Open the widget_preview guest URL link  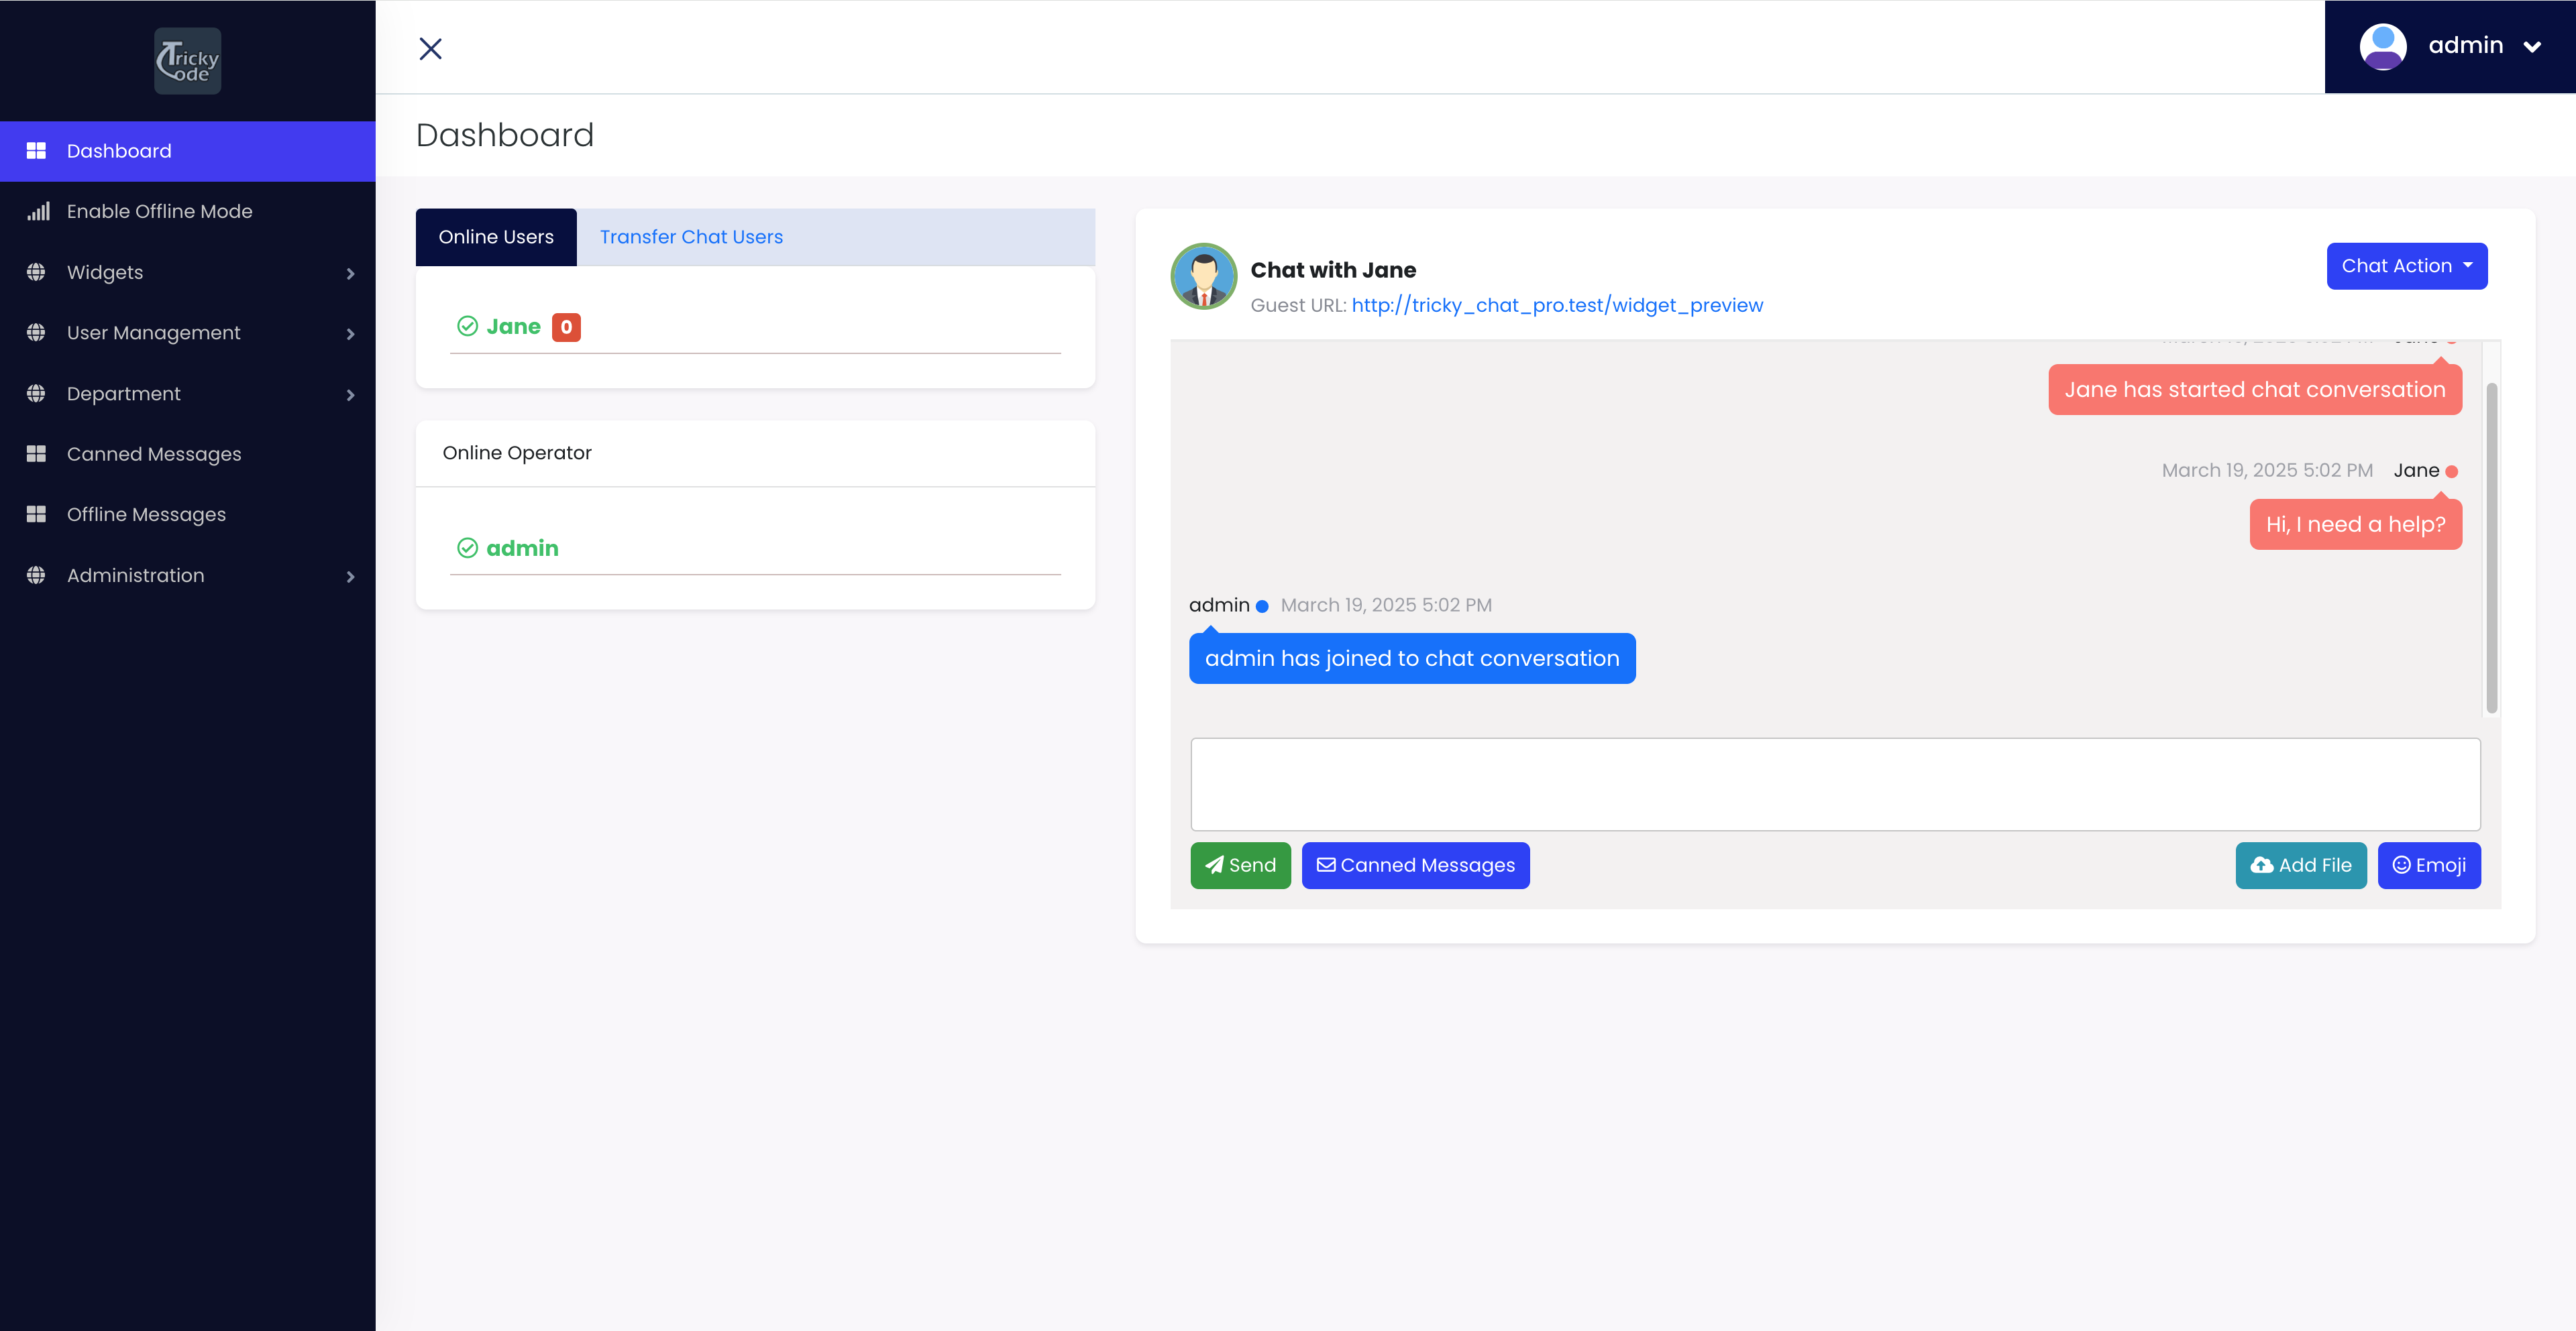pos(1557,305)
